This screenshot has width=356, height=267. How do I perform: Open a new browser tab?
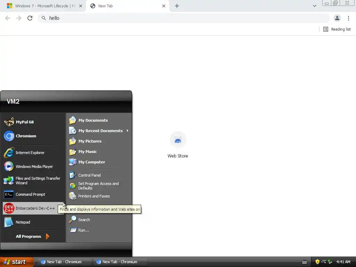(x=177, y=6)
